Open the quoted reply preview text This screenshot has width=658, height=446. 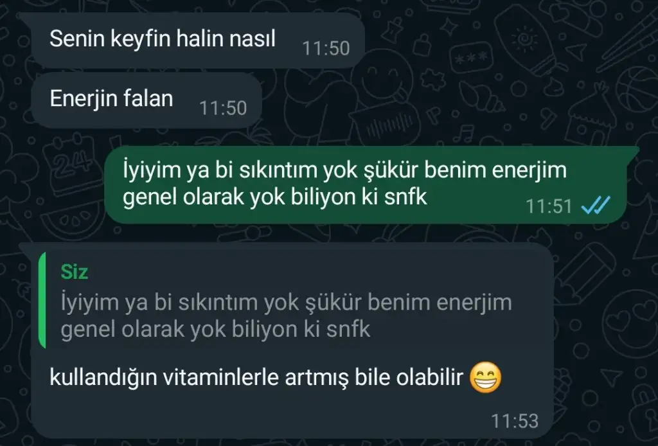tap(286, 316)
